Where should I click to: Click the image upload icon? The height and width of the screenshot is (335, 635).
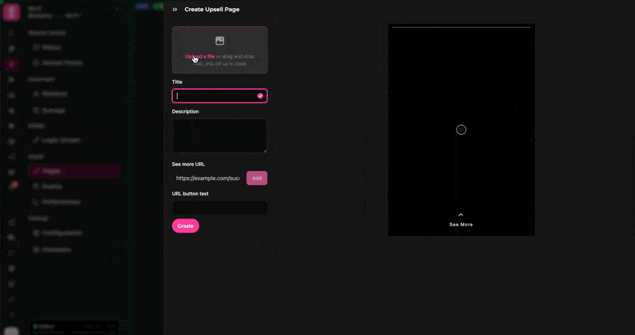click(x=220, y=40)
